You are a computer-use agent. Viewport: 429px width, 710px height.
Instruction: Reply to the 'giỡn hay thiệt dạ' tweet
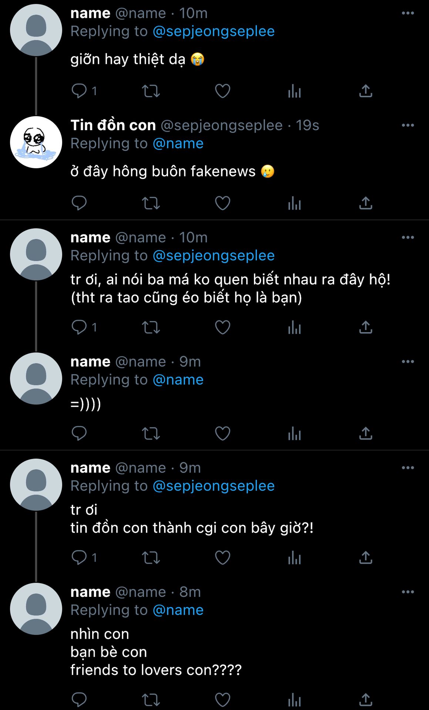point(79,91)
